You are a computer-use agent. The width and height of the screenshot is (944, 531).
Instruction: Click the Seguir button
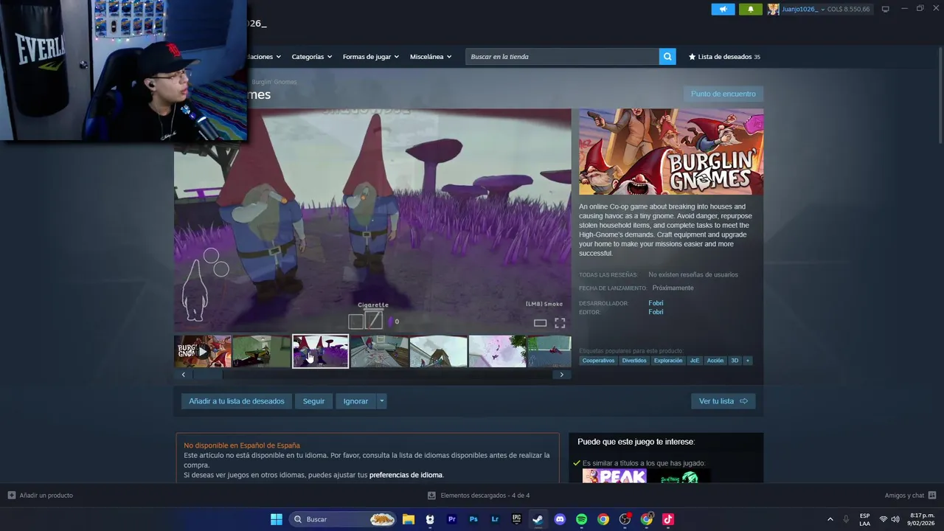[x=313, y=401]
